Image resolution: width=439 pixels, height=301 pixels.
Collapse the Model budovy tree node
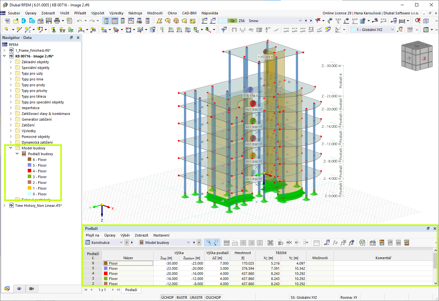(x=11, y=148)
